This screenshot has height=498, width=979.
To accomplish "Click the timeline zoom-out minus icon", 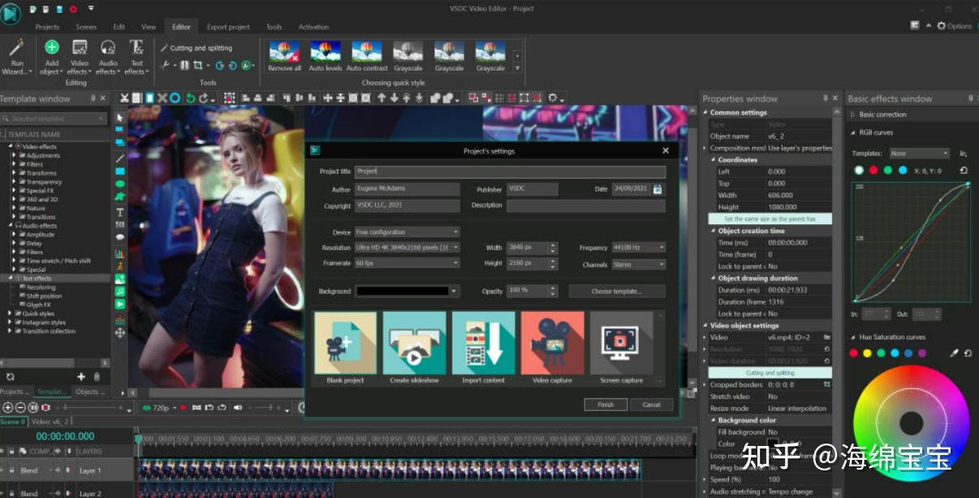I will pyautogui.click(x=20, y=407).
